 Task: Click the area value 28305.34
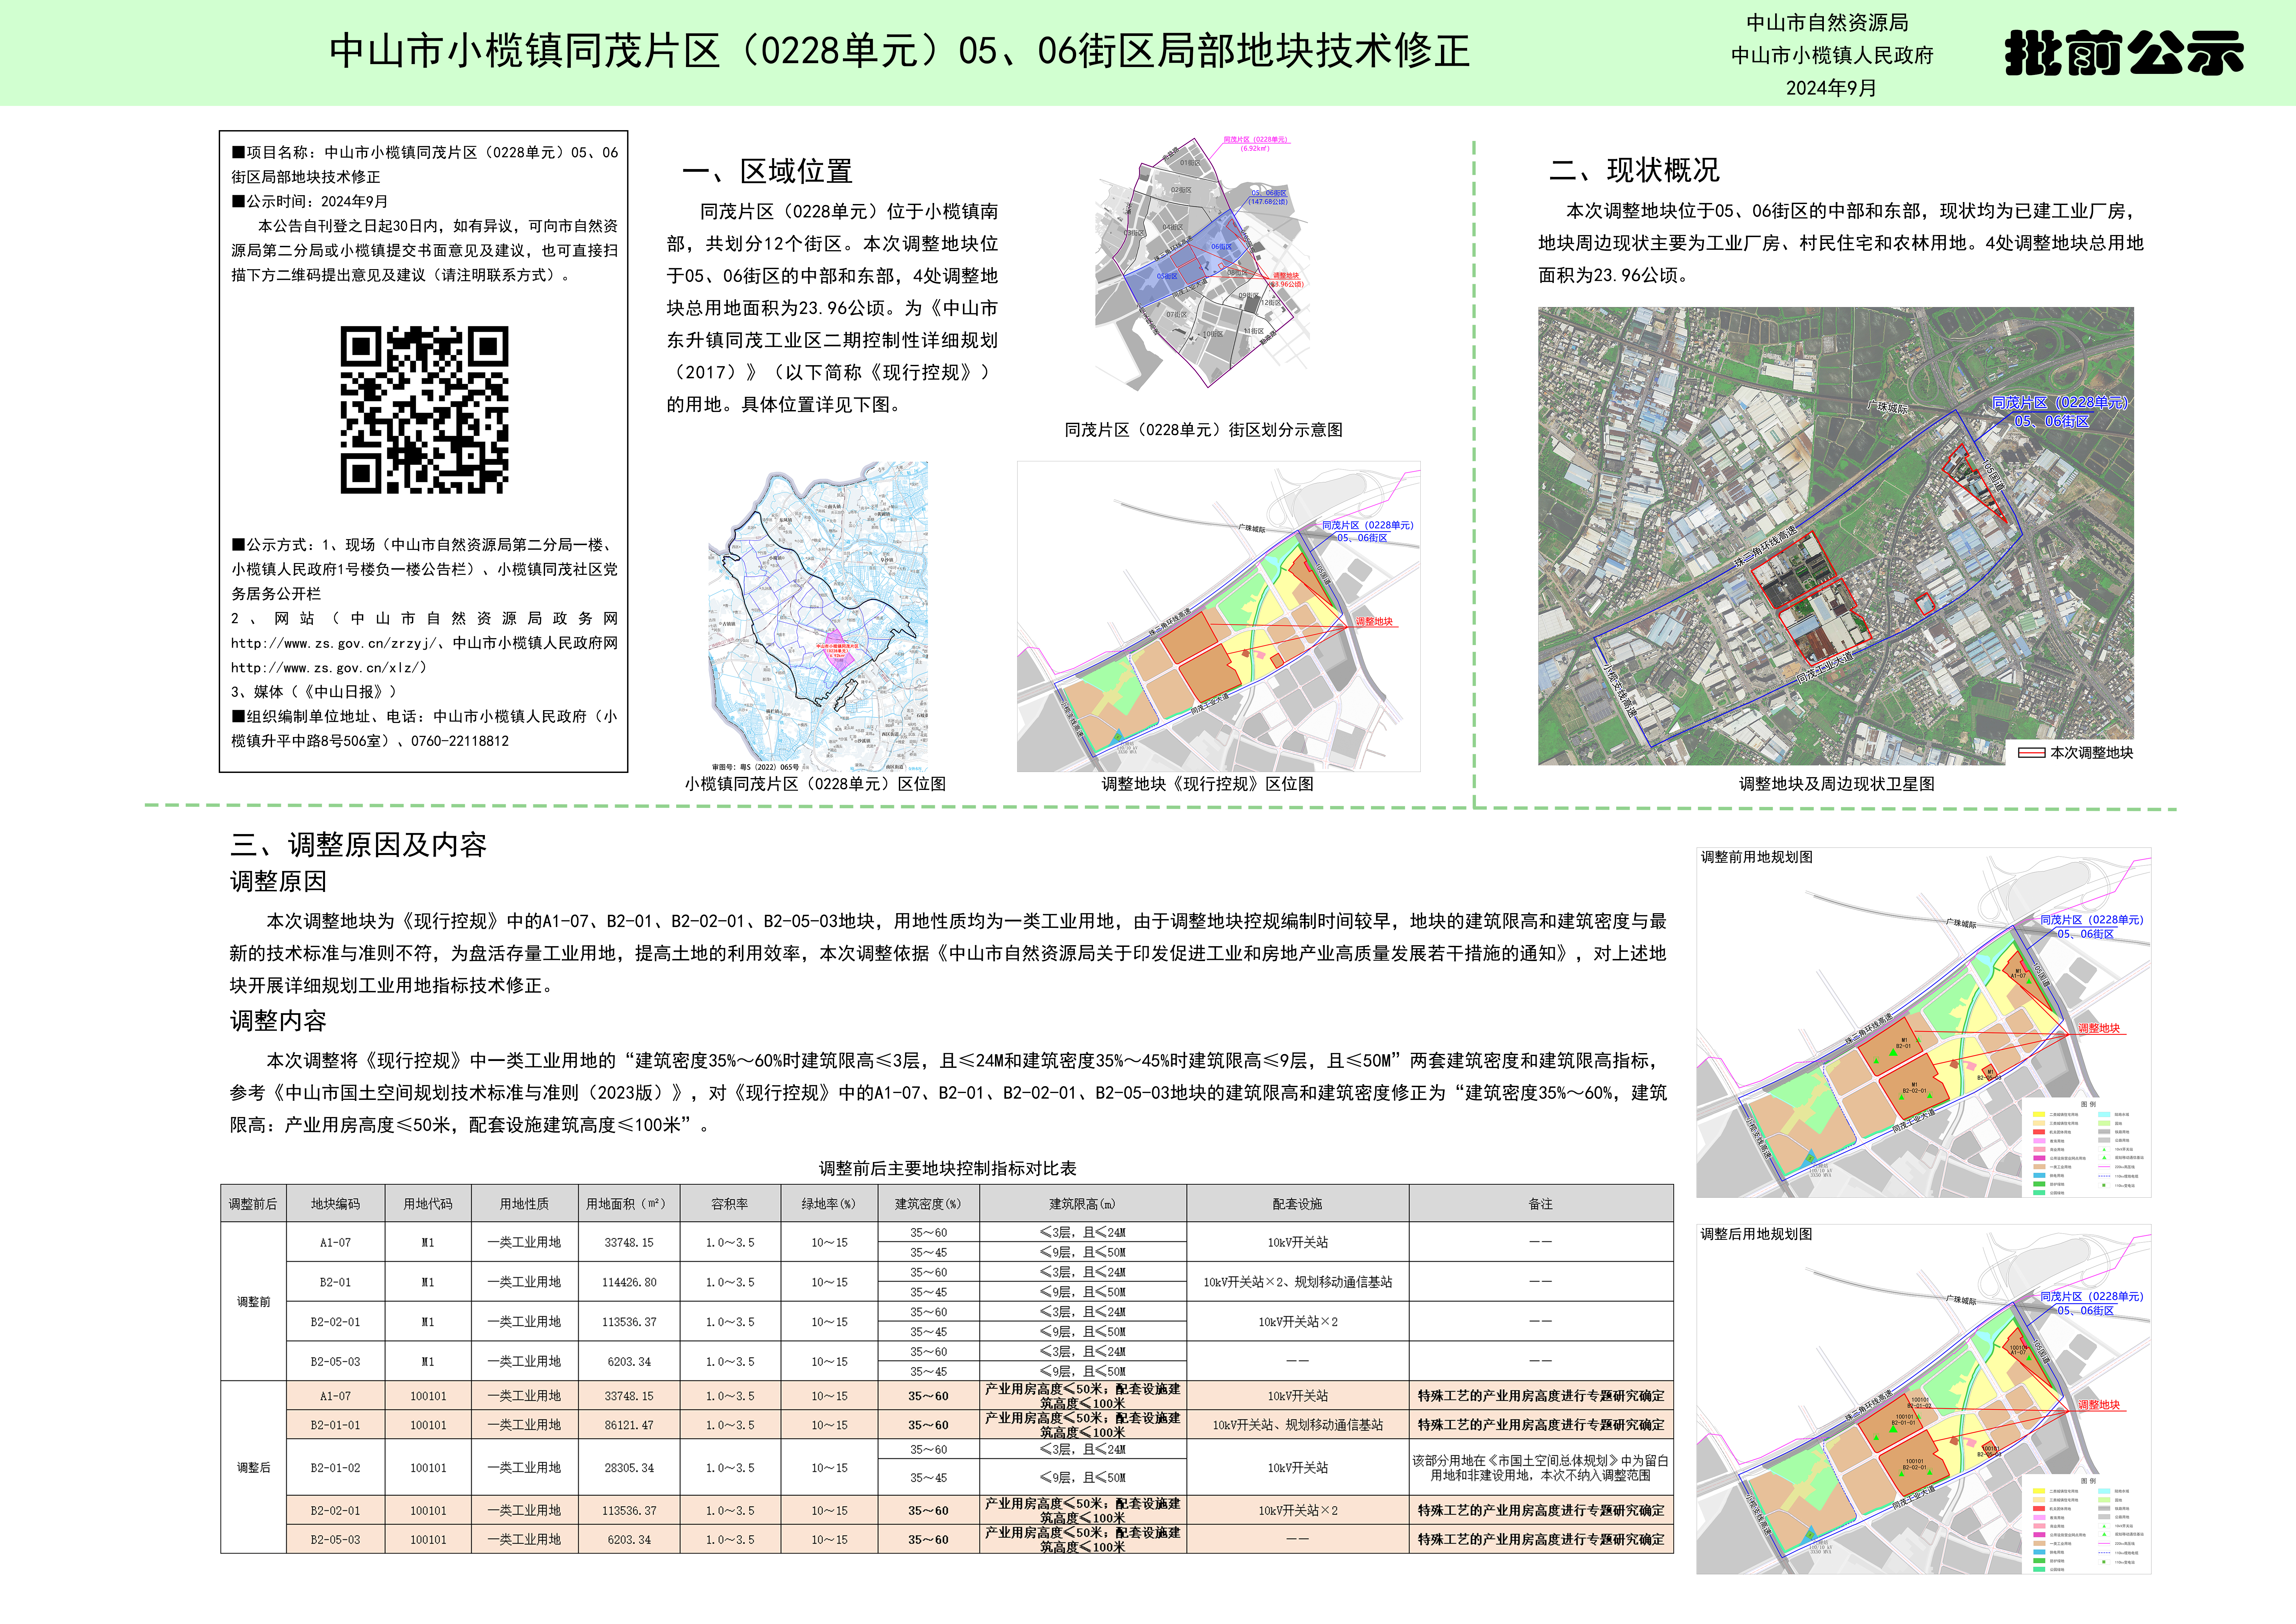tap(629, 1468)
